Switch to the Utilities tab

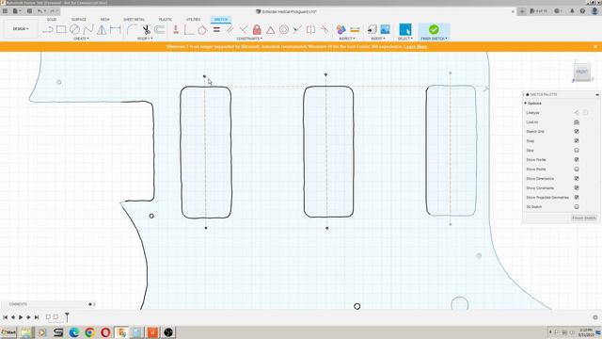[193, 19]
